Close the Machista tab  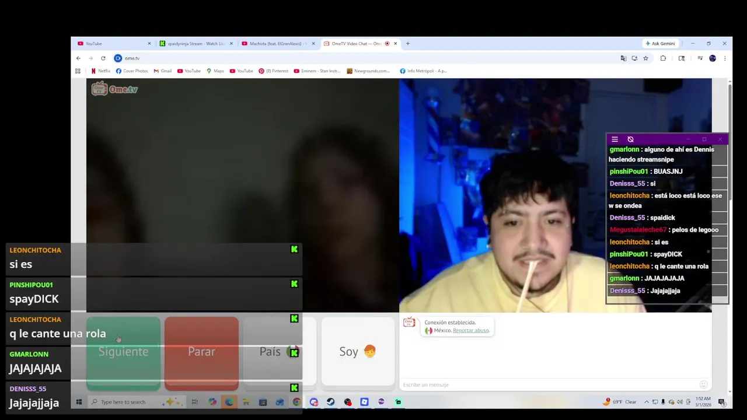(x=313, y=44)
